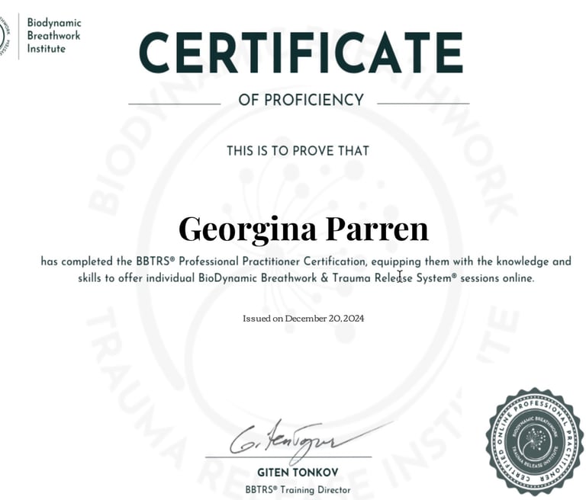586x500 pixels.
Task: Click the GITEN TONKOV name
Action: point(298,473)
